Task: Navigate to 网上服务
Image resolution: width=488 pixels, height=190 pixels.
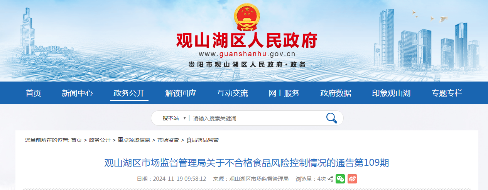Action: coord(284,93)
